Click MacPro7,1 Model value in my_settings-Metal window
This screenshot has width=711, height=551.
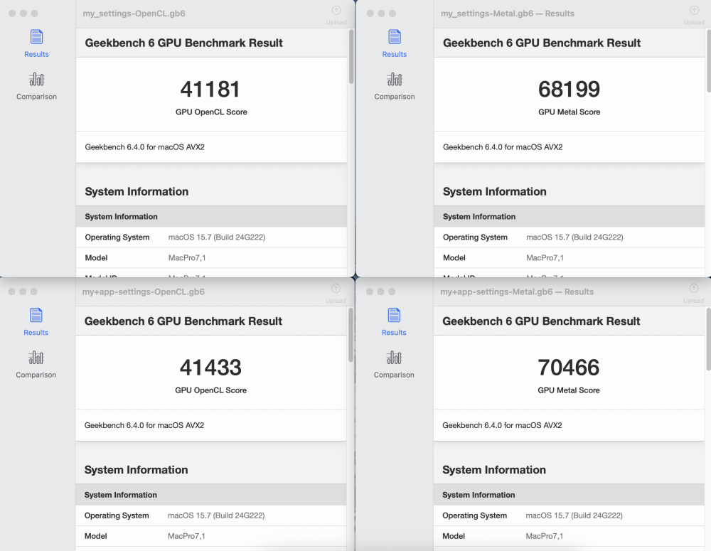[x=545, y=258]
